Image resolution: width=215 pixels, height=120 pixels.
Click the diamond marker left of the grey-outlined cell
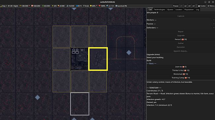pos(37,97)
